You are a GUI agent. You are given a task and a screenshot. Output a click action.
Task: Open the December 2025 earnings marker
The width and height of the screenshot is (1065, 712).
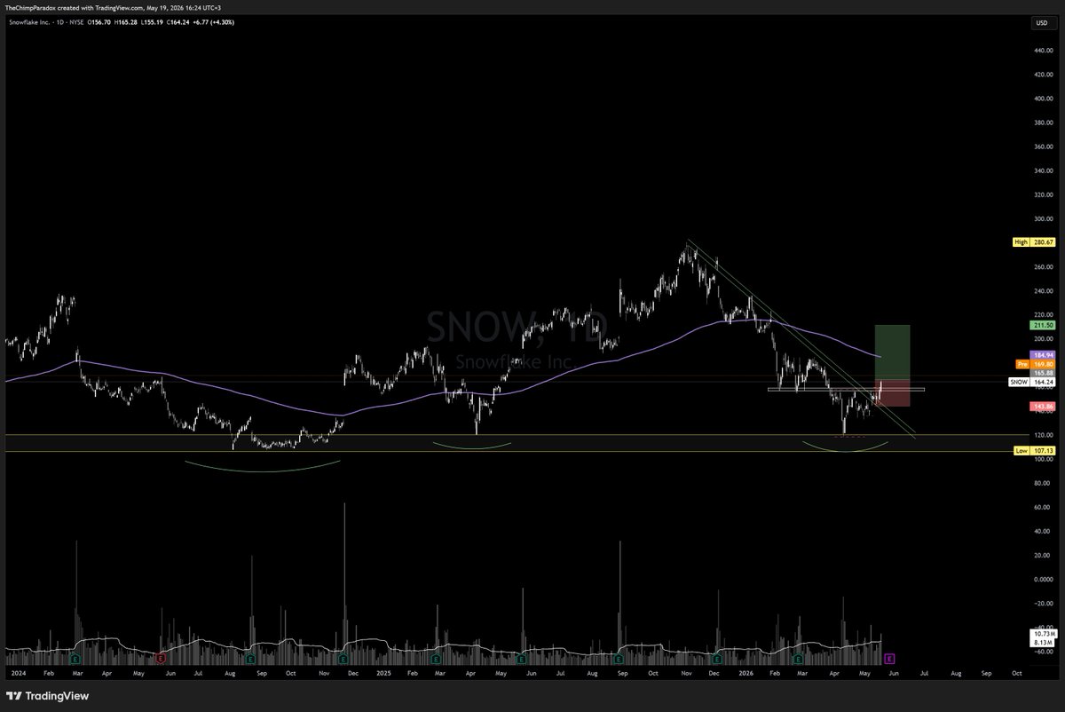coord(715,659)
